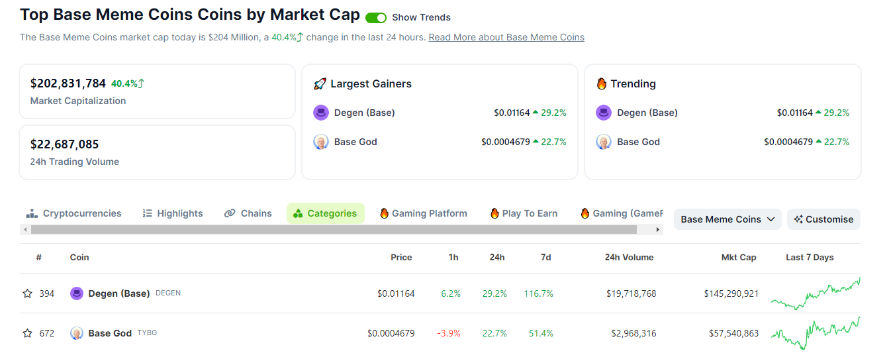Click the fire icon beside Trending heading

[602, 84]
